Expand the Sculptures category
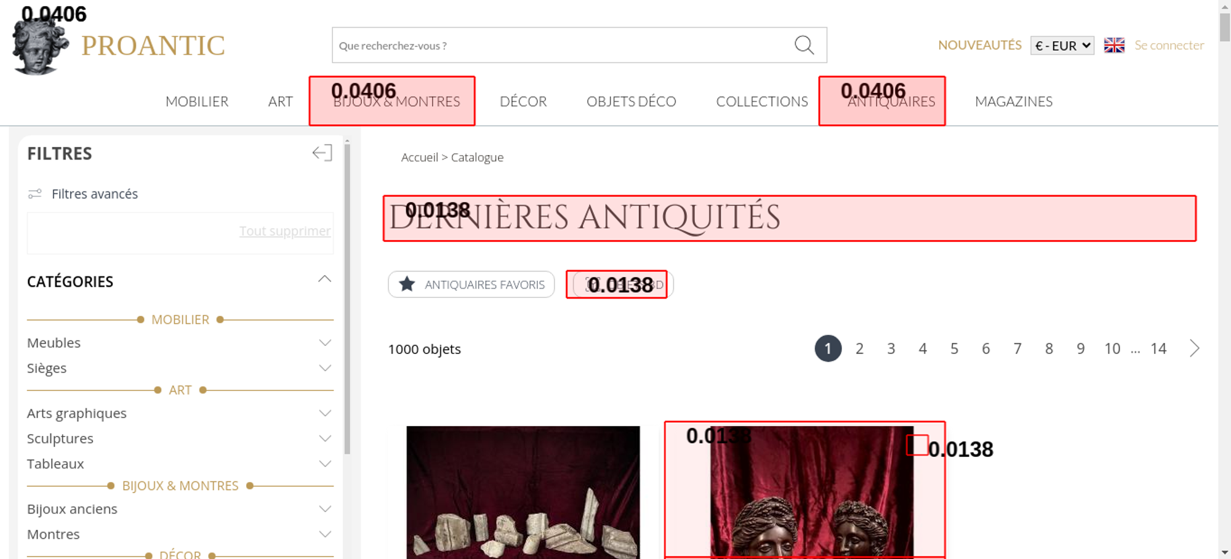1231x559 pixels. [325, 439]
